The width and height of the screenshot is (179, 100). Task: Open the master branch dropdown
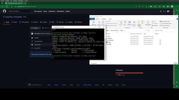click(x=35, y=28)
